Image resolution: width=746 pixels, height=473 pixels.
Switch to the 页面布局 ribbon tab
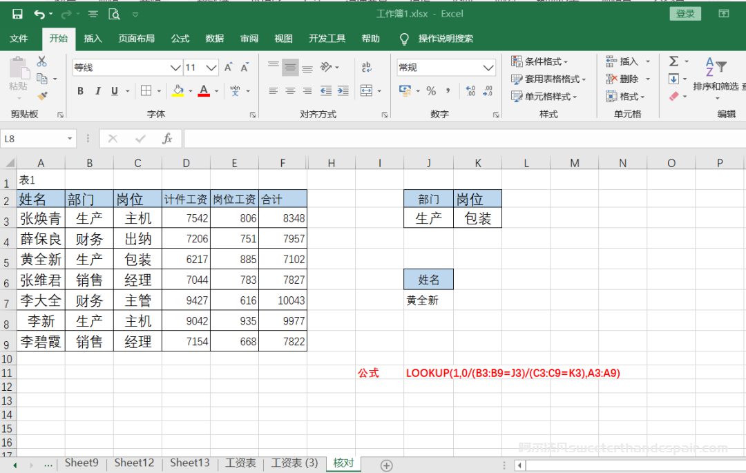click(137, 39)
